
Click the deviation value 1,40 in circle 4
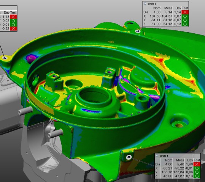[189, 164]
